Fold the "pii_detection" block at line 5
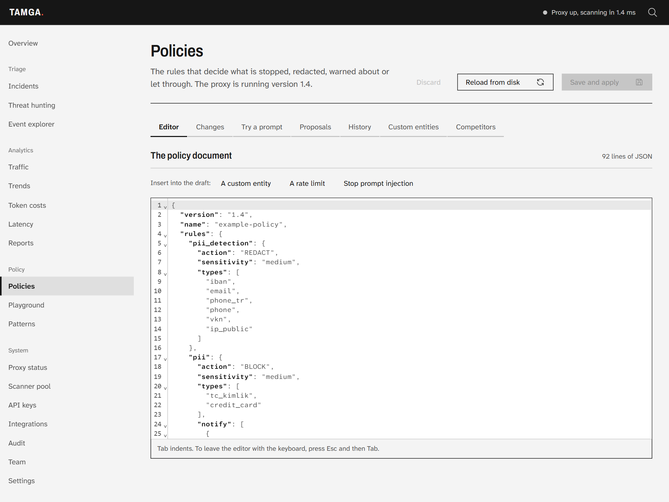 [165, 245]
